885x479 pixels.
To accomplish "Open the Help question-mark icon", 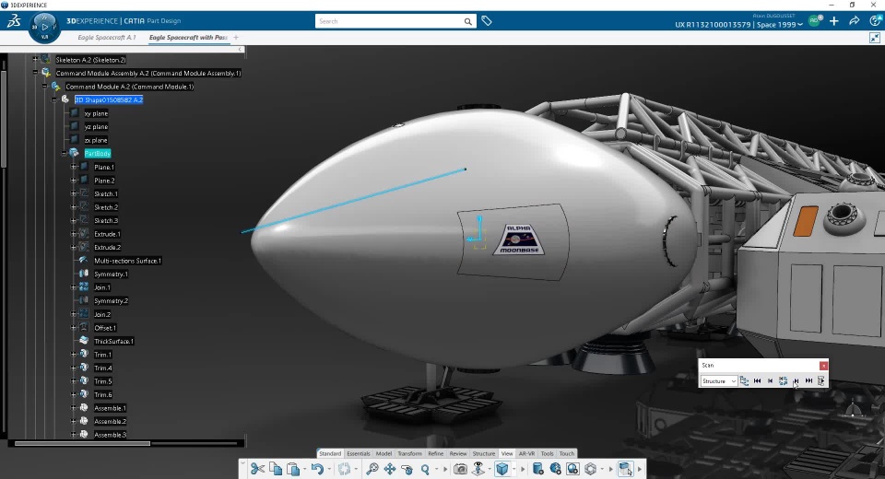I will tap(876, 21).
